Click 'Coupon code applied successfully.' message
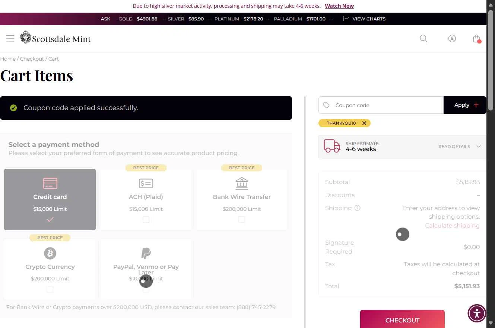The image size is (495, 328). 80,108
